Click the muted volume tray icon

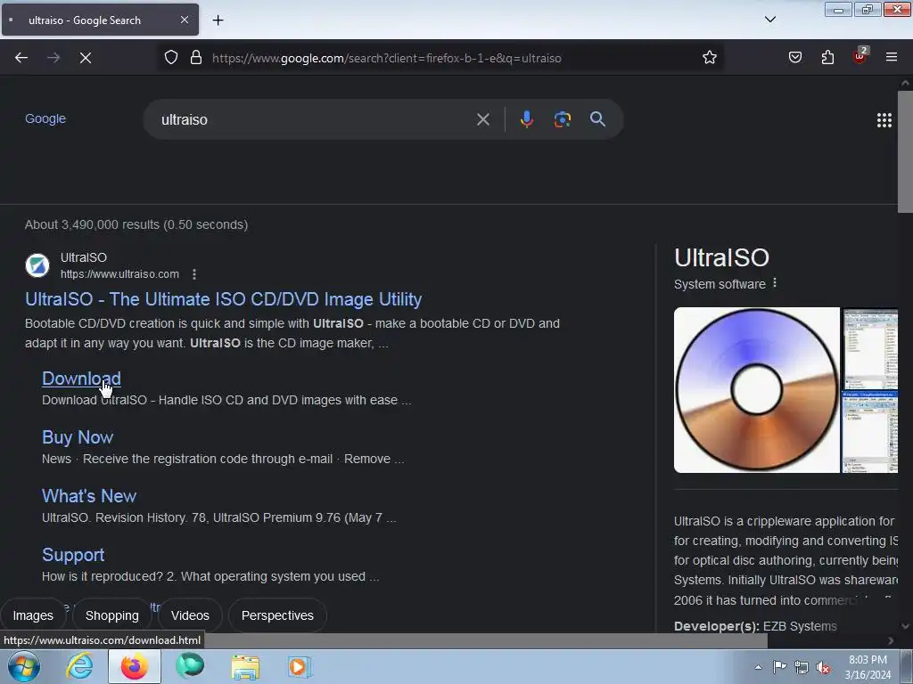(823, 667)
